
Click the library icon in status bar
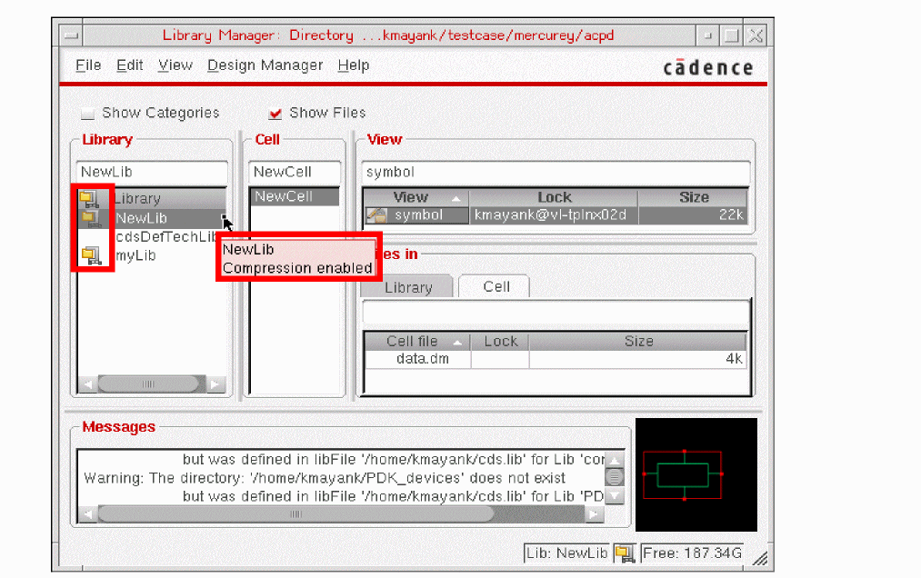pyautogui.click(x=624, y=553)
